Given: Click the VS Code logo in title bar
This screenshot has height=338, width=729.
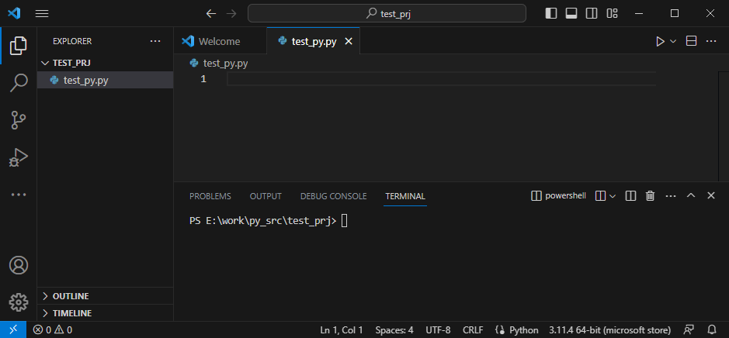Looking at the screenshot, I should click(x=14, y=13).
